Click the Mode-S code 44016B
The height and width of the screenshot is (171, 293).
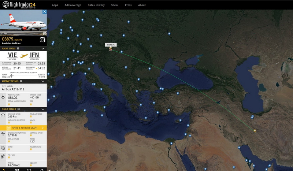[34, 97]
